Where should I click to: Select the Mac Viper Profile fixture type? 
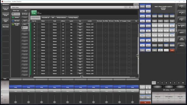coord(16,24)
